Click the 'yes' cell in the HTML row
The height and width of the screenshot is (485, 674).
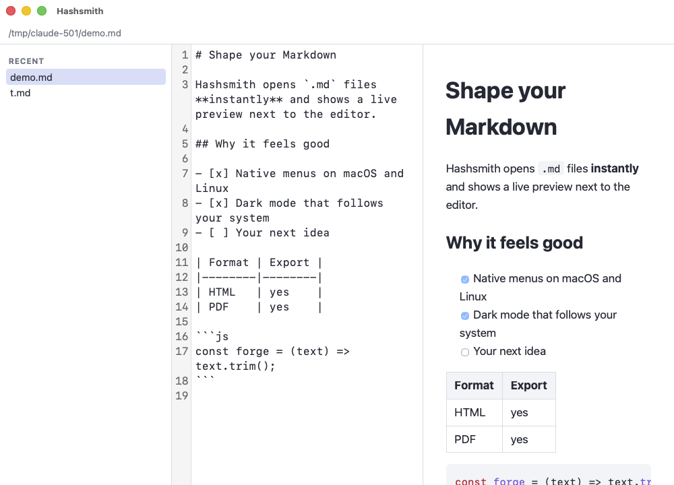click(528, 412)
